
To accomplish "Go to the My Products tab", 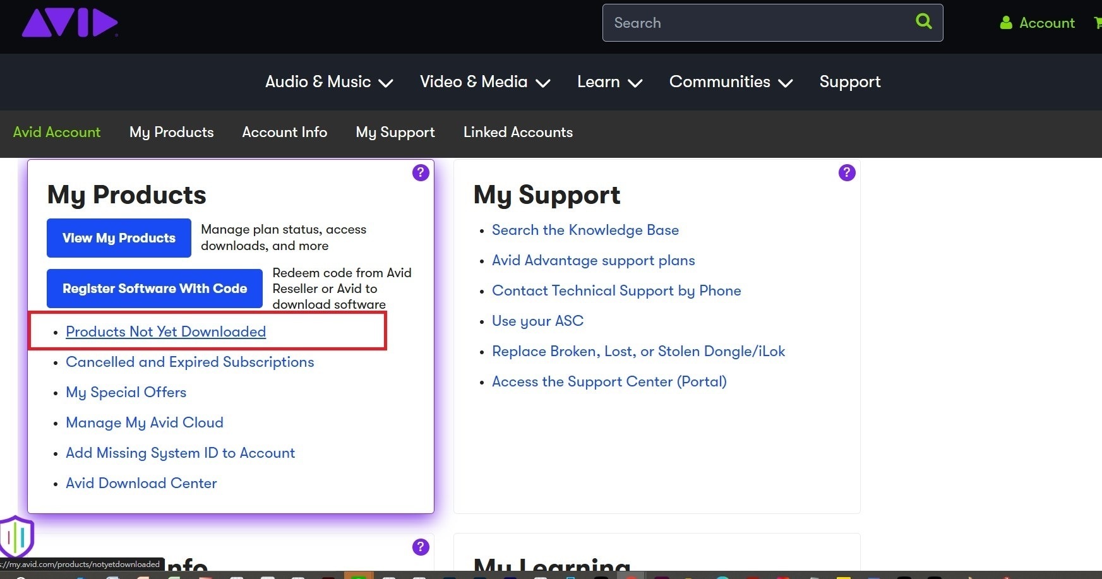I will [x=171, y=132].
